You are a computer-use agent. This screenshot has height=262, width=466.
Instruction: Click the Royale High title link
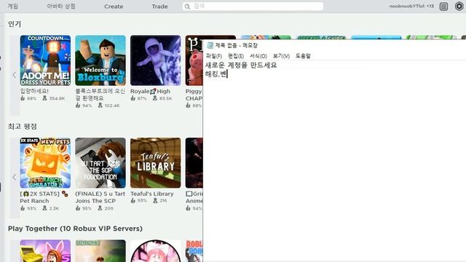pyautogui.click(x=150, y=91)
